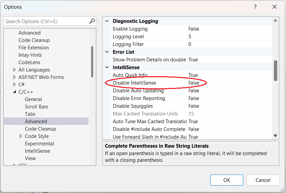Viewport: 286px width, 193px height.
Task: Click the OK button
Action: coord(226,180)
